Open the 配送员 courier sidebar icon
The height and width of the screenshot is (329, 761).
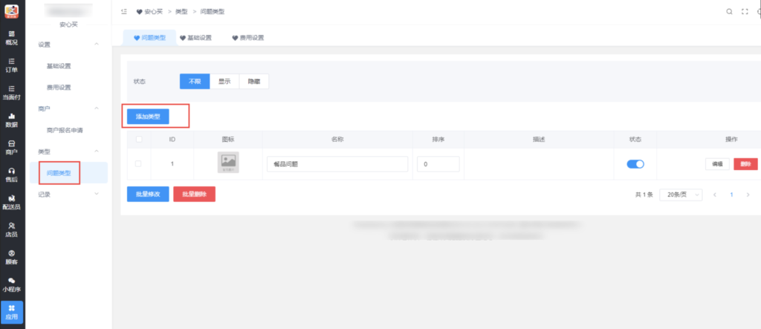pos(12,202)
